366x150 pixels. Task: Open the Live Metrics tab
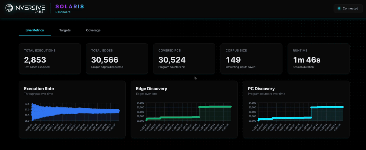click(34, 30)
